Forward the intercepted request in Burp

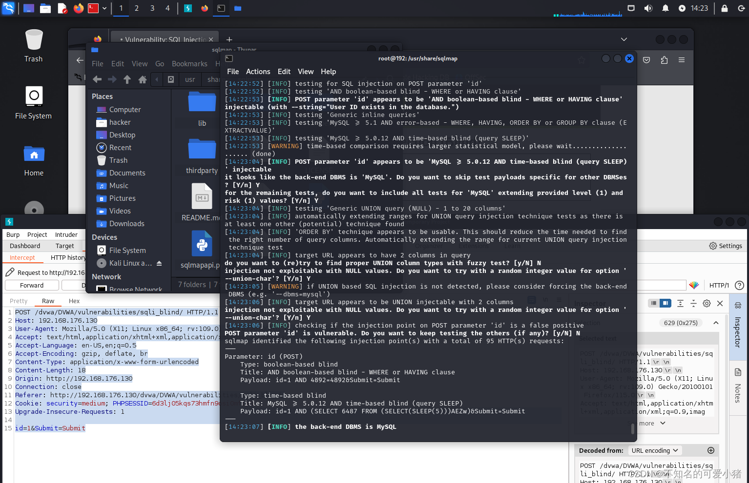coord(32,286)
